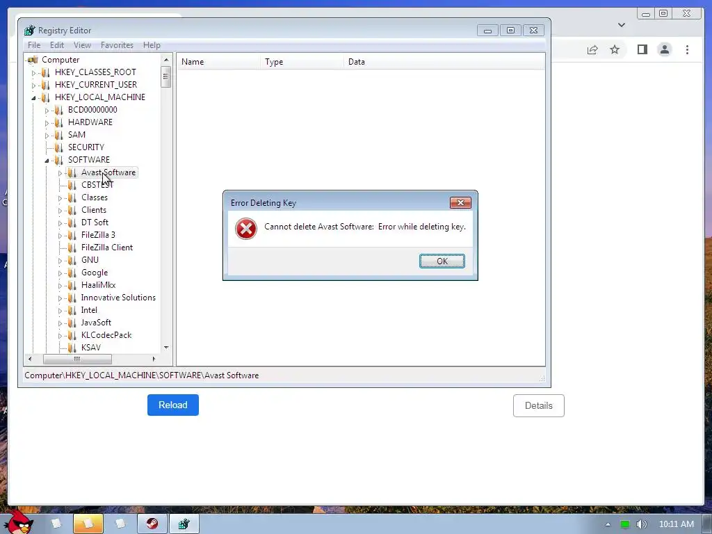The height and width of the screenshot is (534, 712).
Task: Select the HKEY_LOCAL_MACHINE folder icon
Action: [45, 97]
